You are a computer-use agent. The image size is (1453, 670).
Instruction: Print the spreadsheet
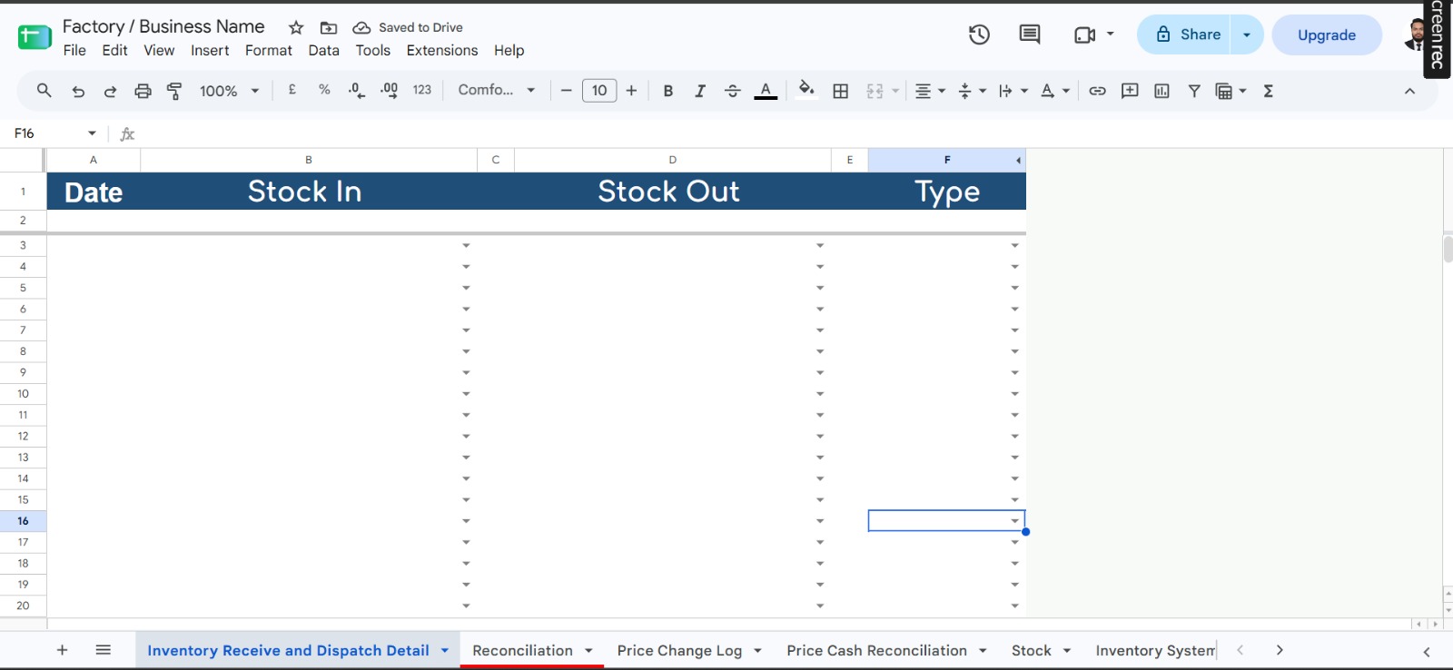point(143,91)
